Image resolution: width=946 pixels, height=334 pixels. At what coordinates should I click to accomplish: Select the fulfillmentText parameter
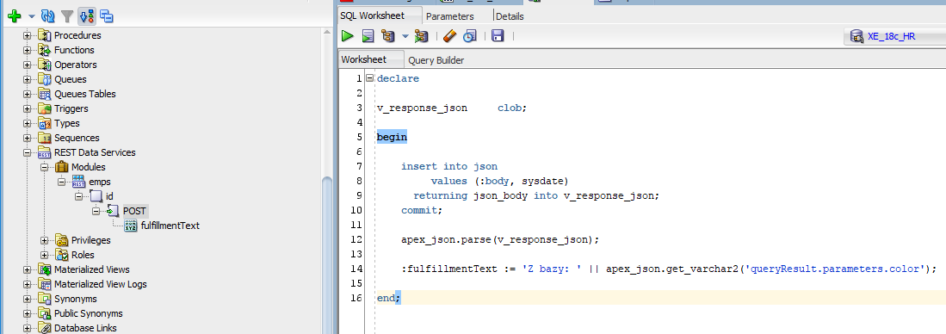pos(170,226)
